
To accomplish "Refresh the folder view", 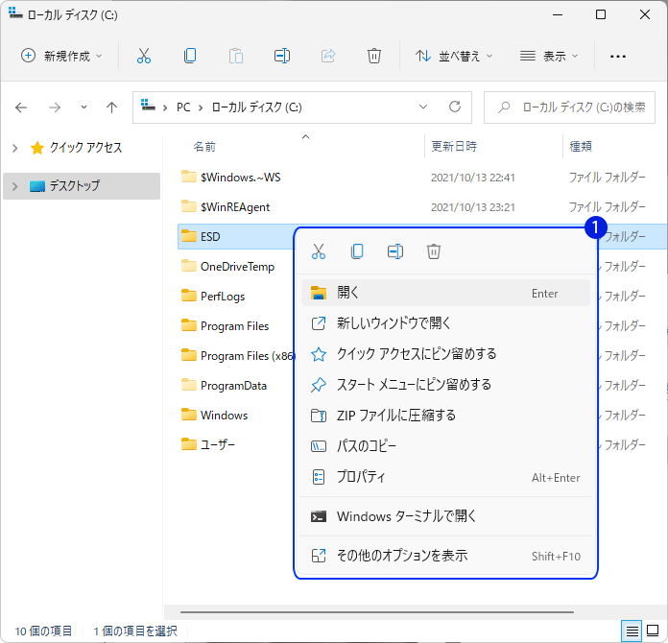I will (x=455, y=107).
